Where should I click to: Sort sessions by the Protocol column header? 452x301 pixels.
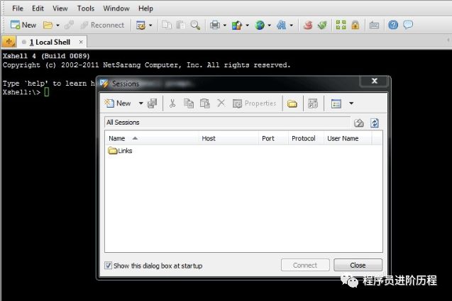(306, 138)
